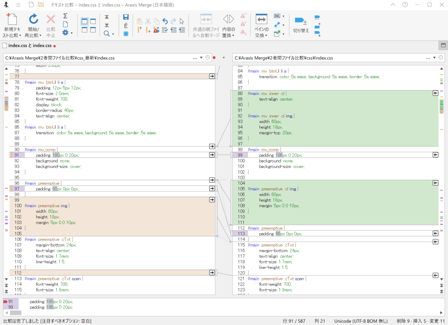Select the two-pane vertical layout toggle

[x=84, y=21]
